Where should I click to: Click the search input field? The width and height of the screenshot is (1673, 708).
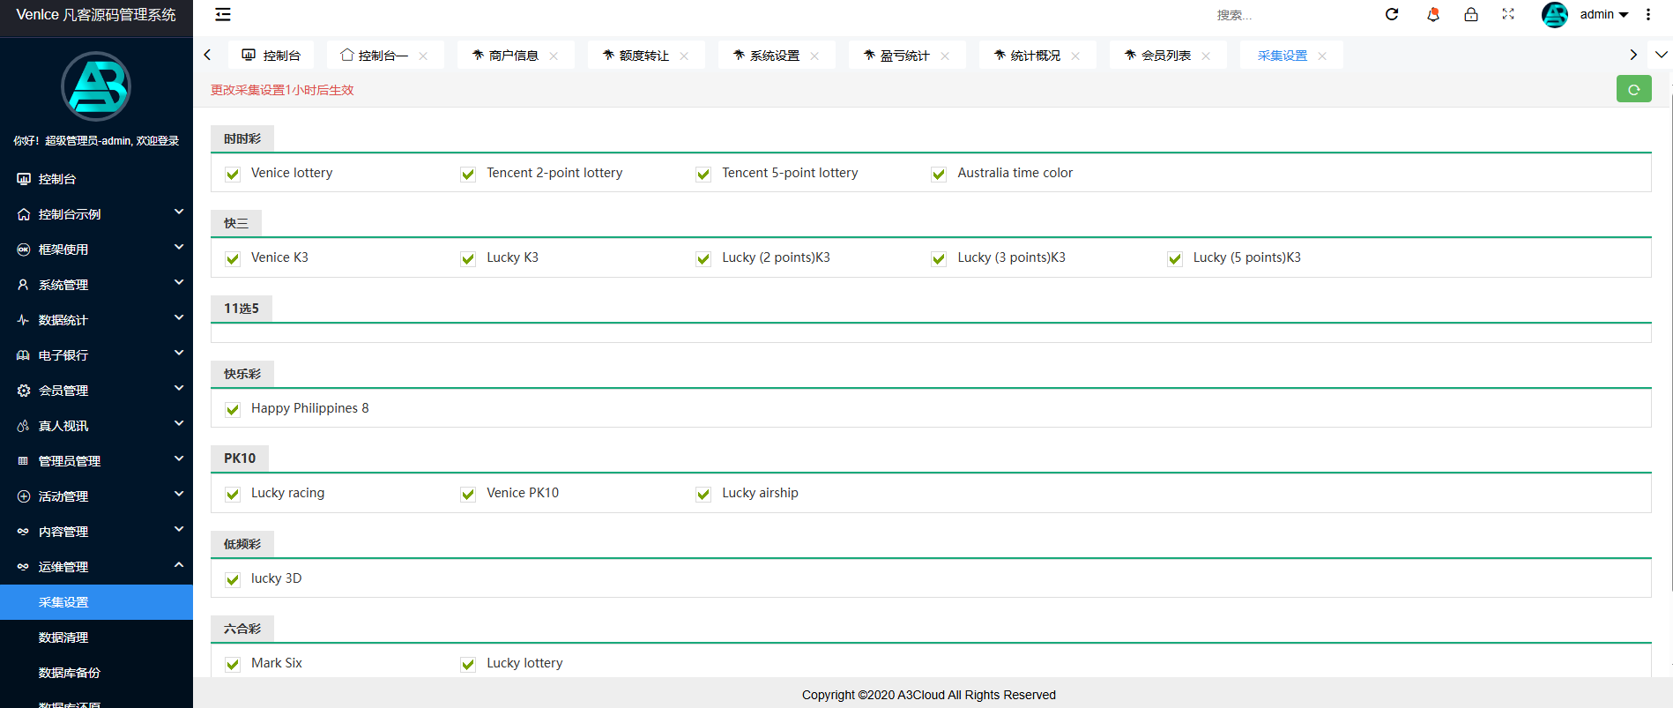click(1278, 15)
